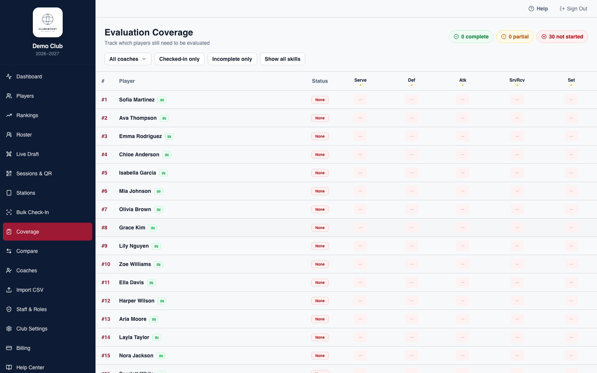Click the Dashboard pulse icon
597x373 pixels.
(x=9, y=76)
